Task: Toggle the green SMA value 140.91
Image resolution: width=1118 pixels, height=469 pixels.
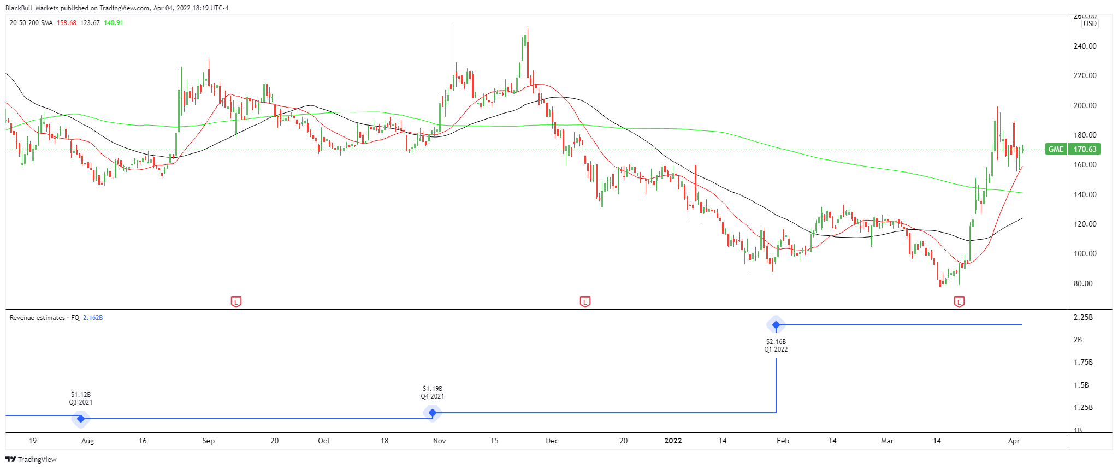Action: point(114,23)
